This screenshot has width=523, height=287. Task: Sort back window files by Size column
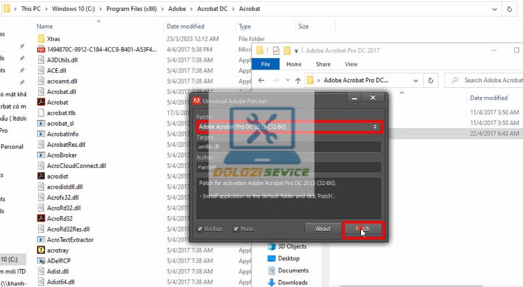[304, 26]
